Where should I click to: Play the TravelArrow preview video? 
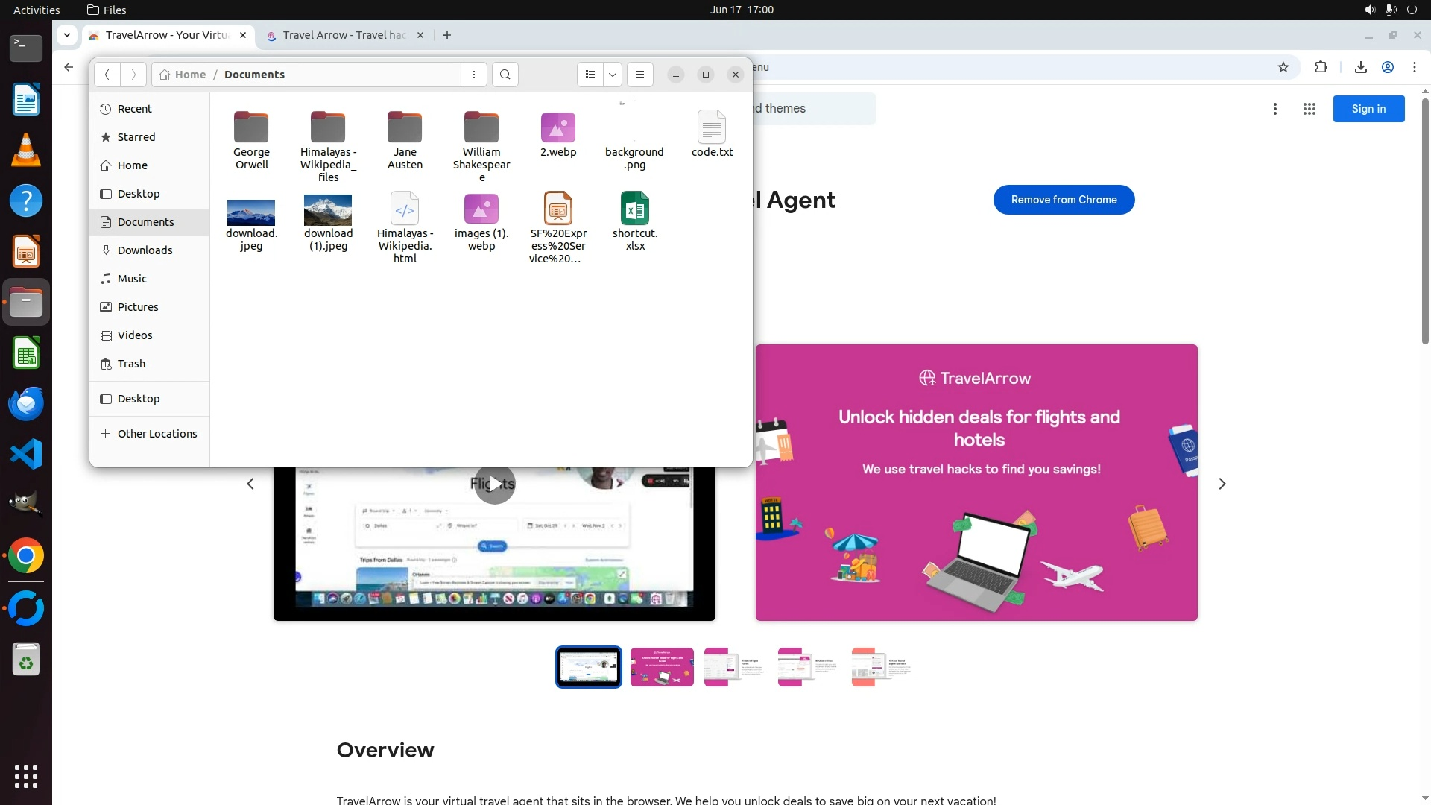point(494,484)
